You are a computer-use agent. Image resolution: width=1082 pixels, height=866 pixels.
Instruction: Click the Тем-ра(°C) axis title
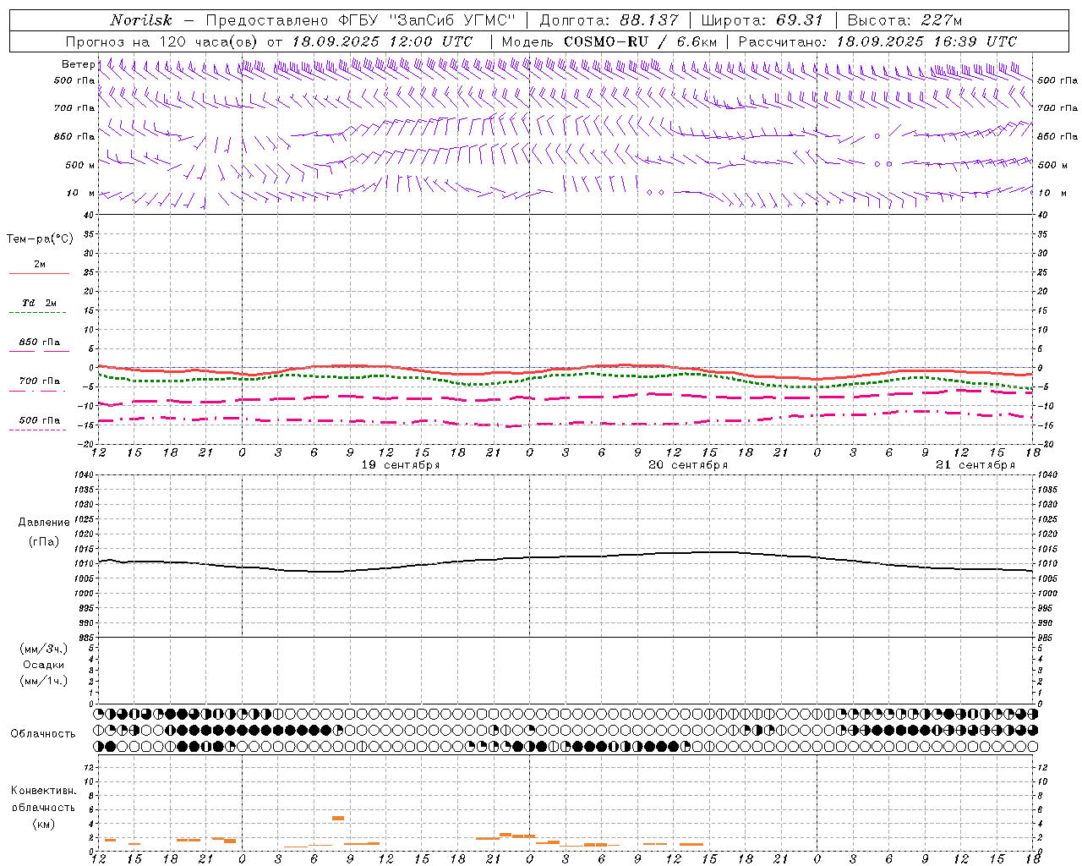pos(40,239)
